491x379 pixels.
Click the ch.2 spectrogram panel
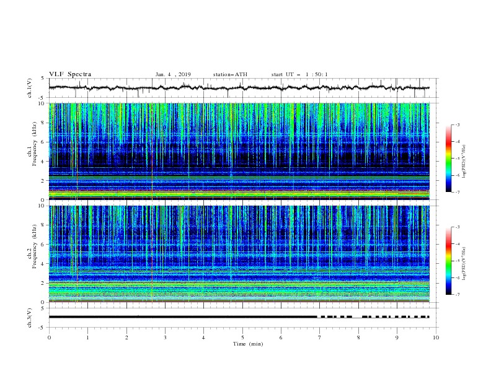coord(239,254)
